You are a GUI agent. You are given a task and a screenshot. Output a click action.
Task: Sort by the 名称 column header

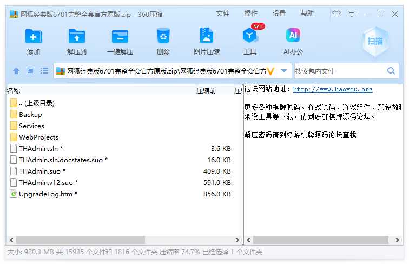coord(14,91)
